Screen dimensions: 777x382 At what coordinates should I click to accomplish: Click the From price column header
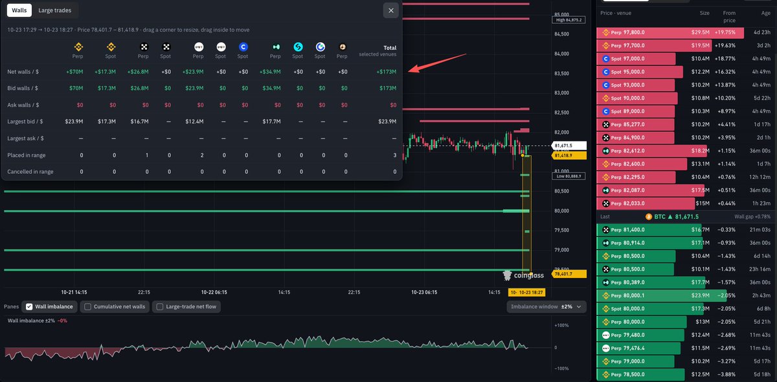[729, 17]
